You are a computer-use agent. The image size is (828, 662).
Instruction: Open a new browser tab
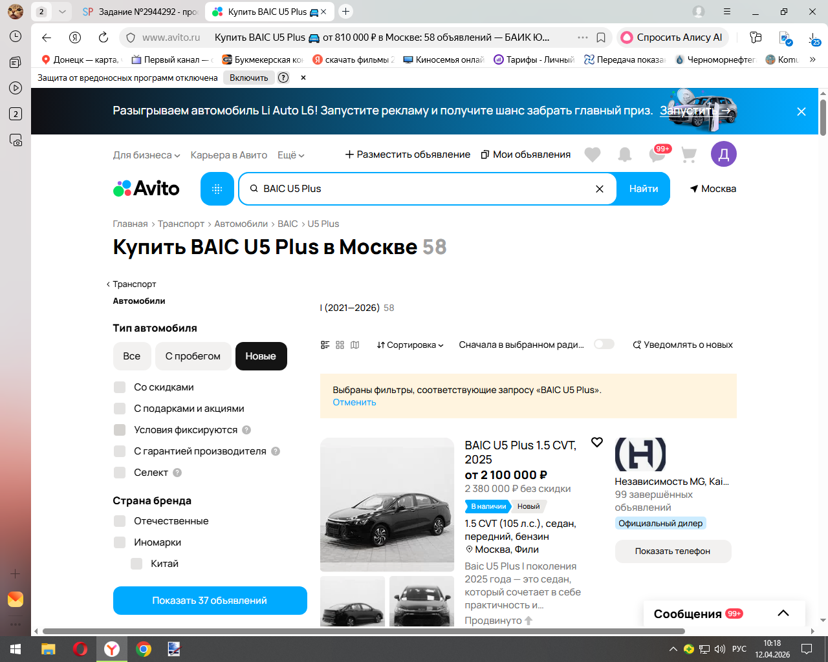click(x=346, y=11)
